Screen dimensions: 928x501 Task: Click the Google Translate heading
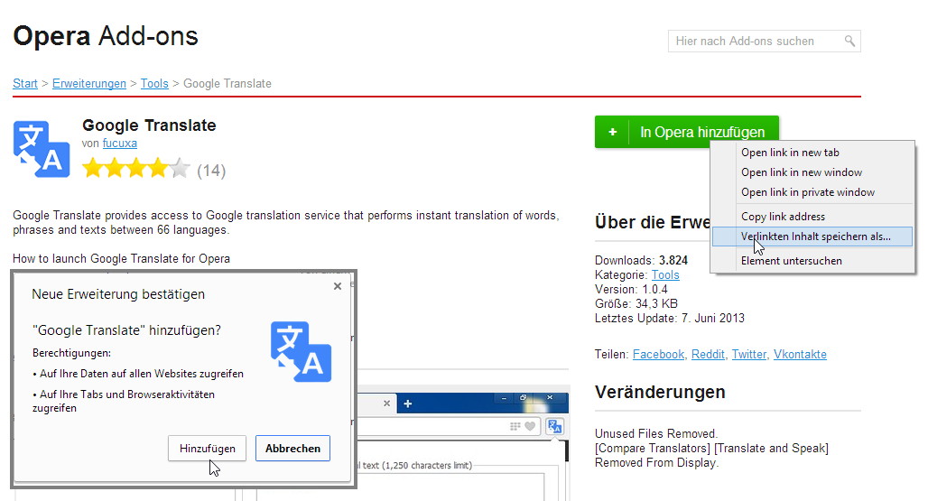coord(149,125)
